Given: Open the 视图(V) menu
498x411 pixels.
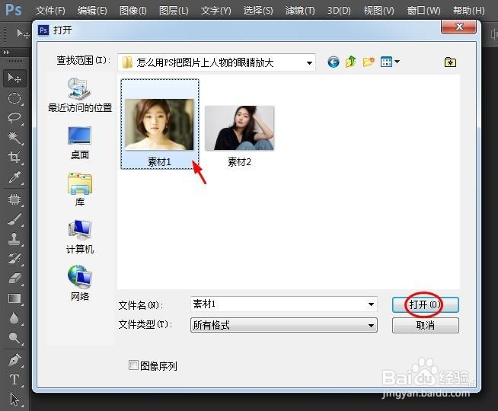Looking at the screenshot, I should 378,11.
